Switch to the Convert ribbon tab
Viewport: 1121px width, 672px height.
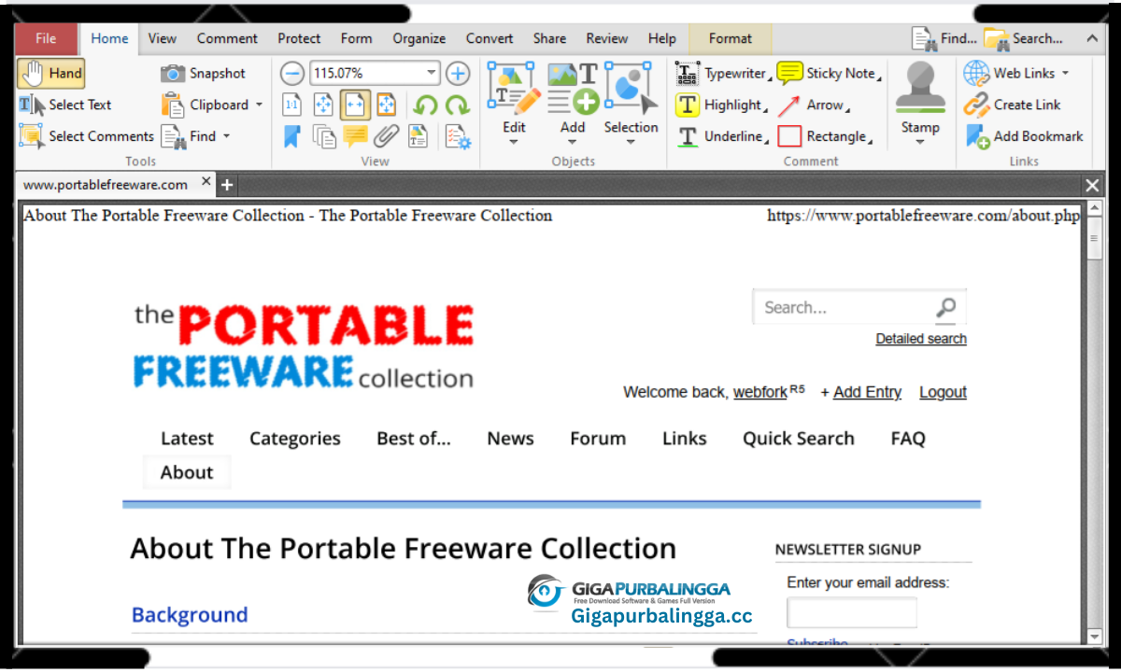pyautogui.click(x=490, y=38)
